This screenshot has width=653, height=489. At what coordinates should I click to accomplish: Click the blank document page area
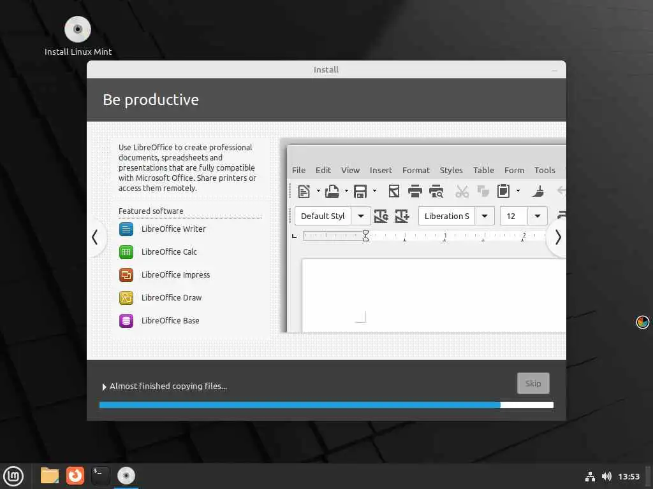(434, 295)
